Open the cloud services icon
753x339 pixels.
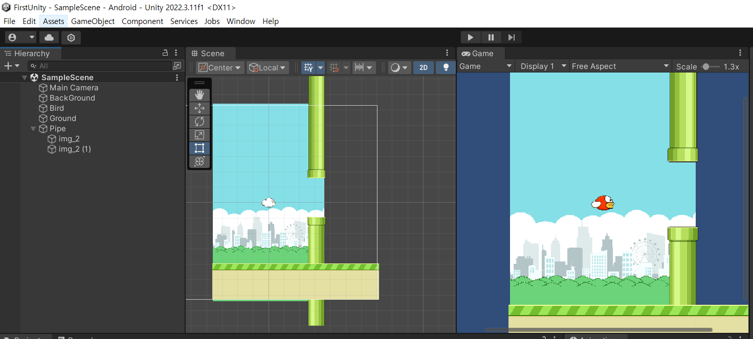point(49,37)
